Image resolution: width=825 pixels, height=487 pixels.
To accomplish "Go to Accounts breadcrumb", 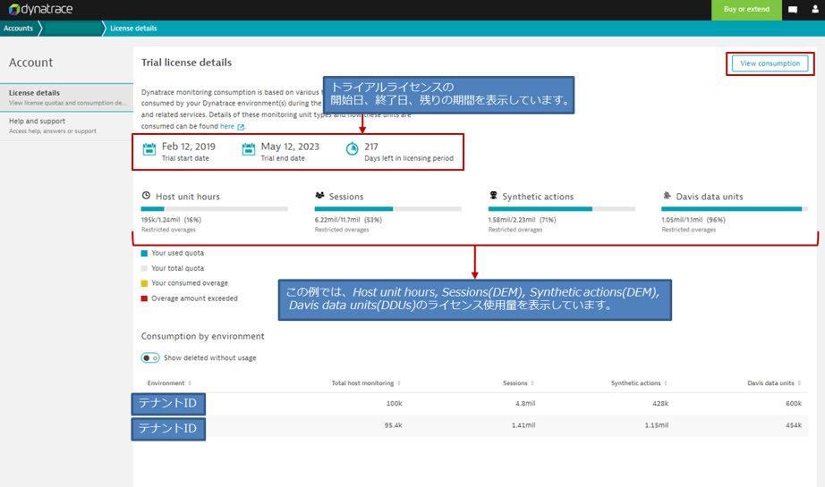I will click(18, 29).
